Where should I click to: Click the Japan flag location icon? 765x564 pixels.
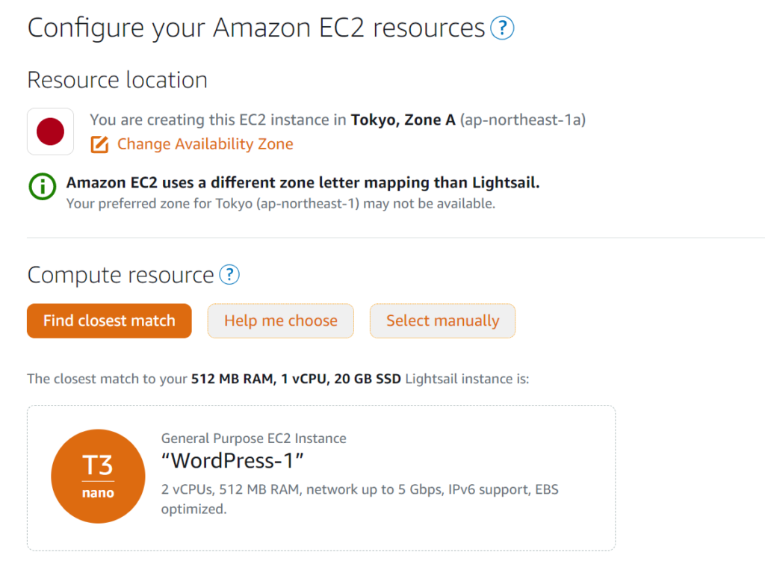click(50, 131)
